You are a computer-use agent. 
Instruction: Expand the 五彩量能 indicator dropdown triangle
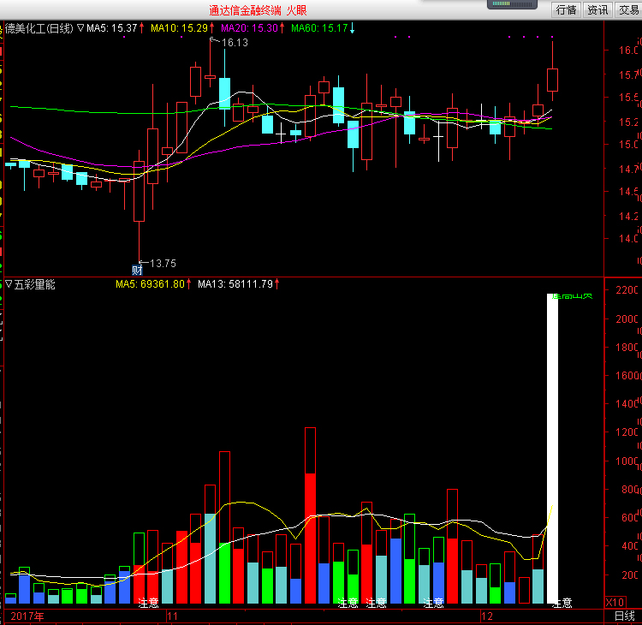(x=9, y=284)
